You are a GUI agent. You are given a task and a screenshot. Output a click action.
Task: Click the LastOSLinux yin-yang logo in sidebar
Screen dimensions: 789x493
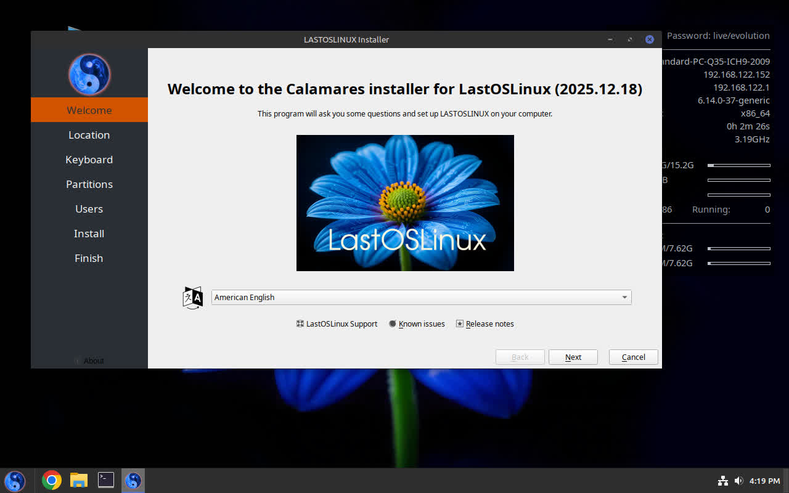point(89,75)
